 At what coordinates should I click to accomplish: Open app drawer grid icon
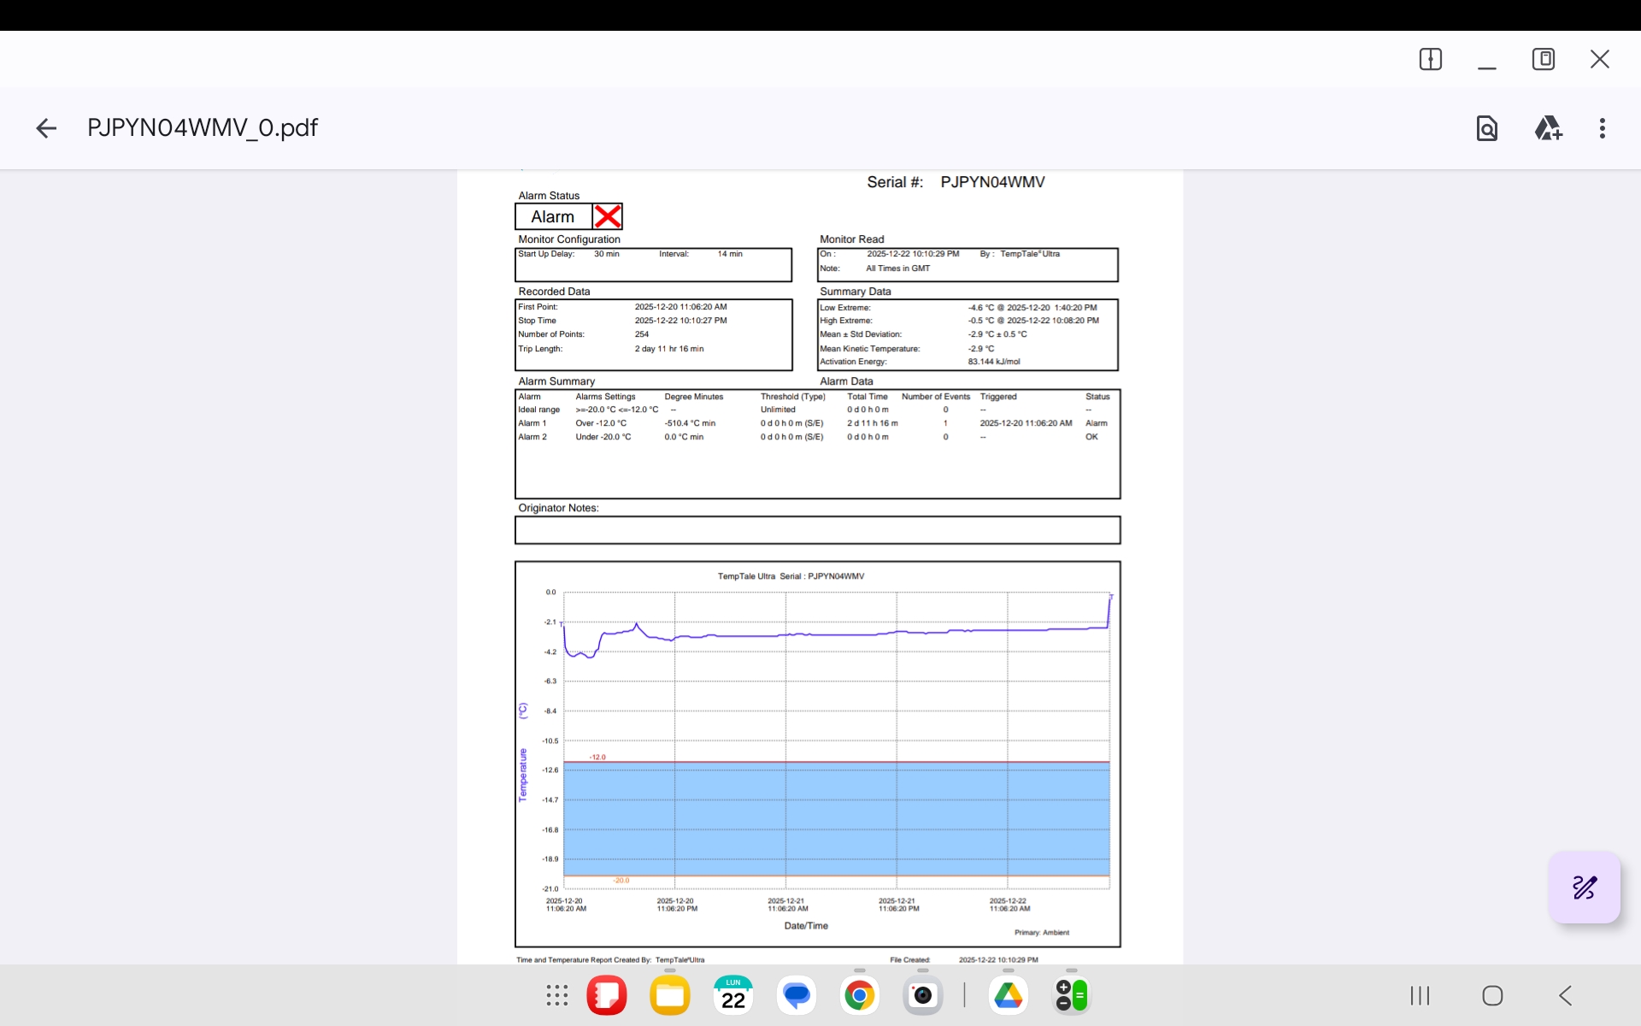[557, 995]
